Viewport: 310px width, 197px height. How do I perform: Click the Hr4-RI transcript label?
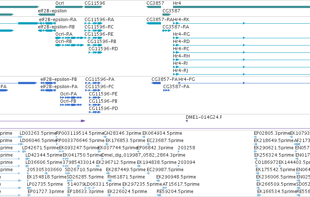click(x=180, y=63)
